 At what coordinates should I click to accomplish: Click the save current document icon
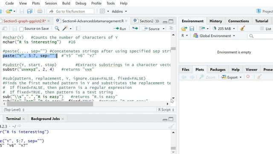(x=22, y=12)
